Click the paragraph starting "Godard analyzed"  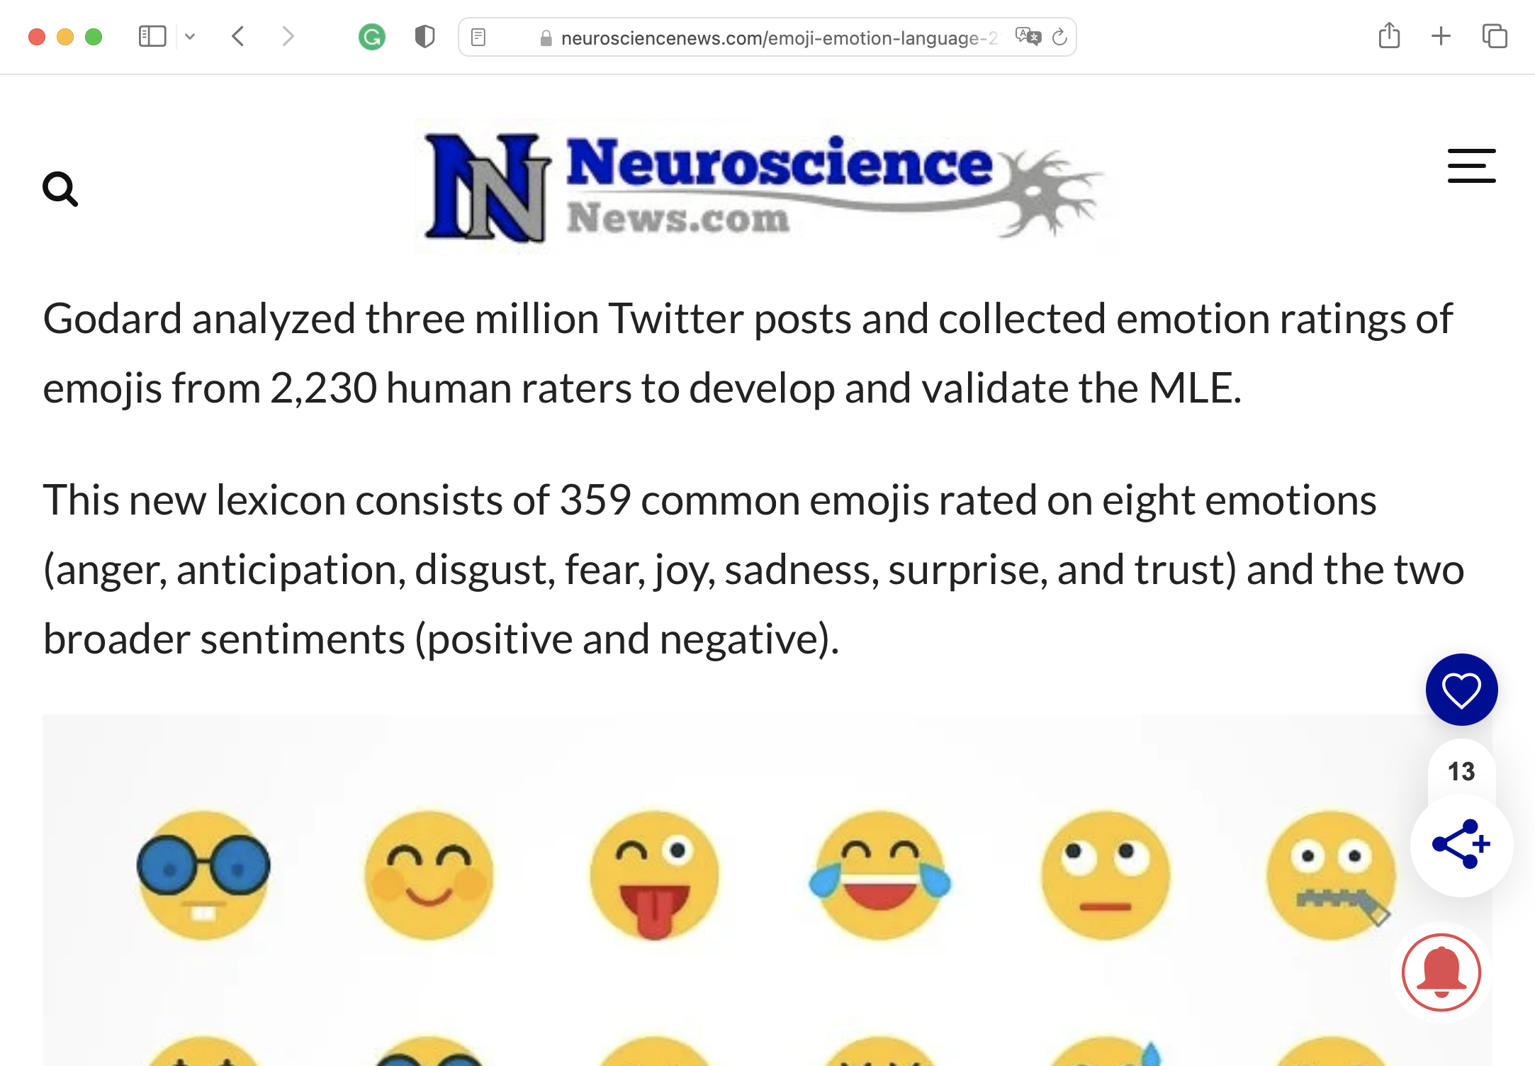(x=748, y=353)
